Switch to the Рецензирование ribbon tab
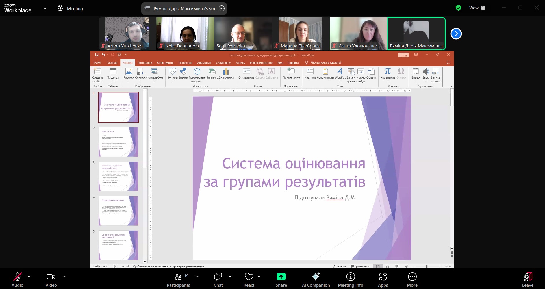 [x=261, y=63]
